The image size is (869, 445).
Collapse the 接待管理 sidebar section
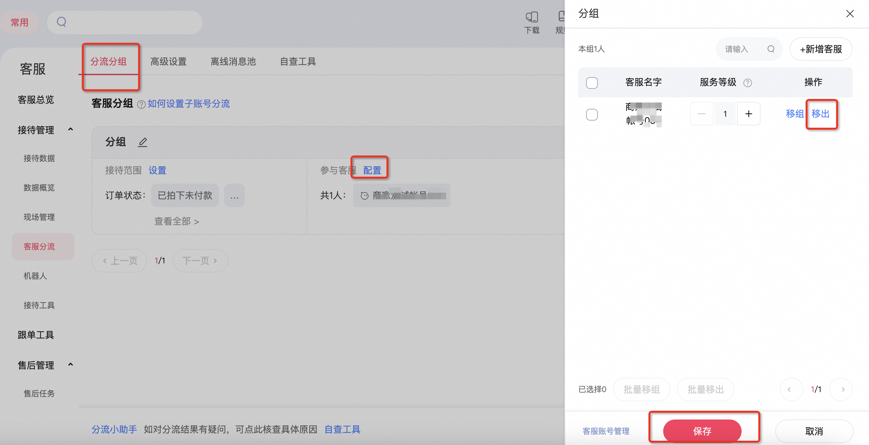[71, 130]
